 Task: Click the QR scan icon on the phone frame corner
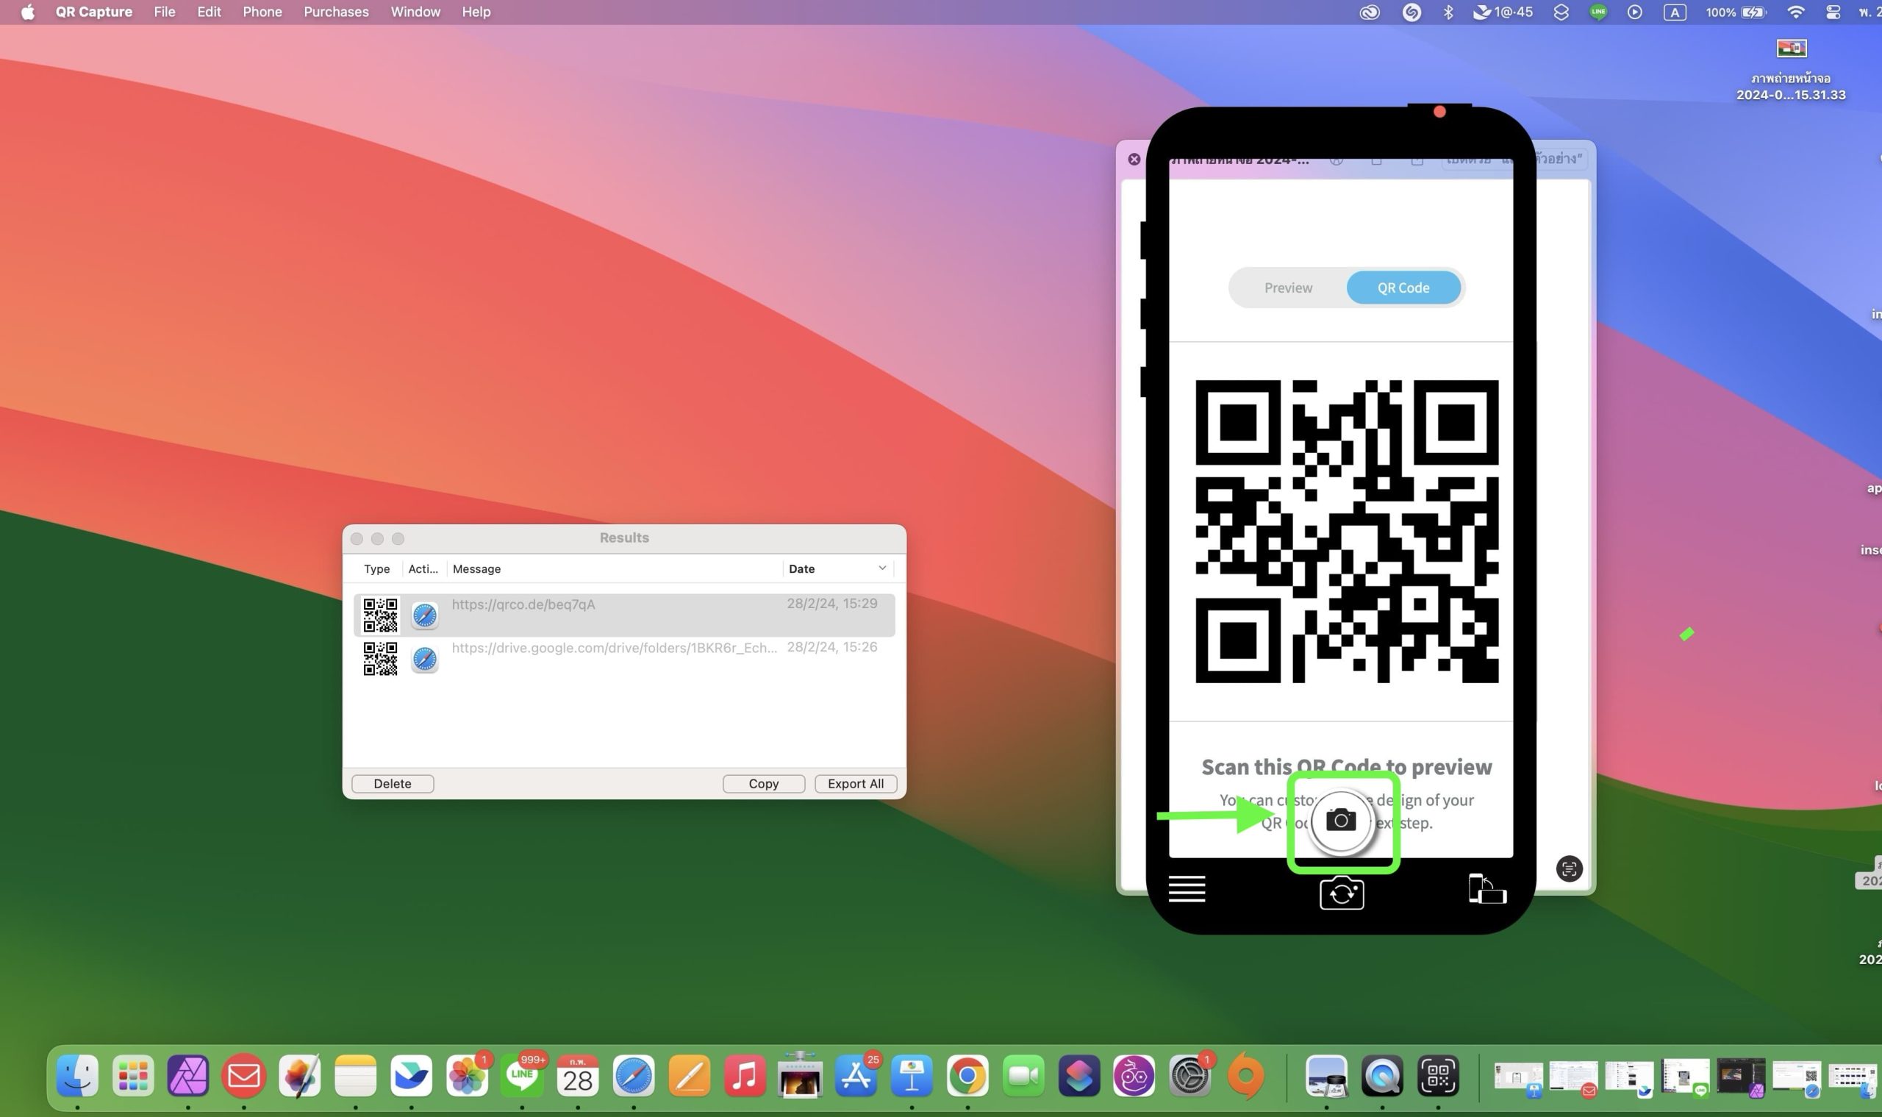[1568, 868]
